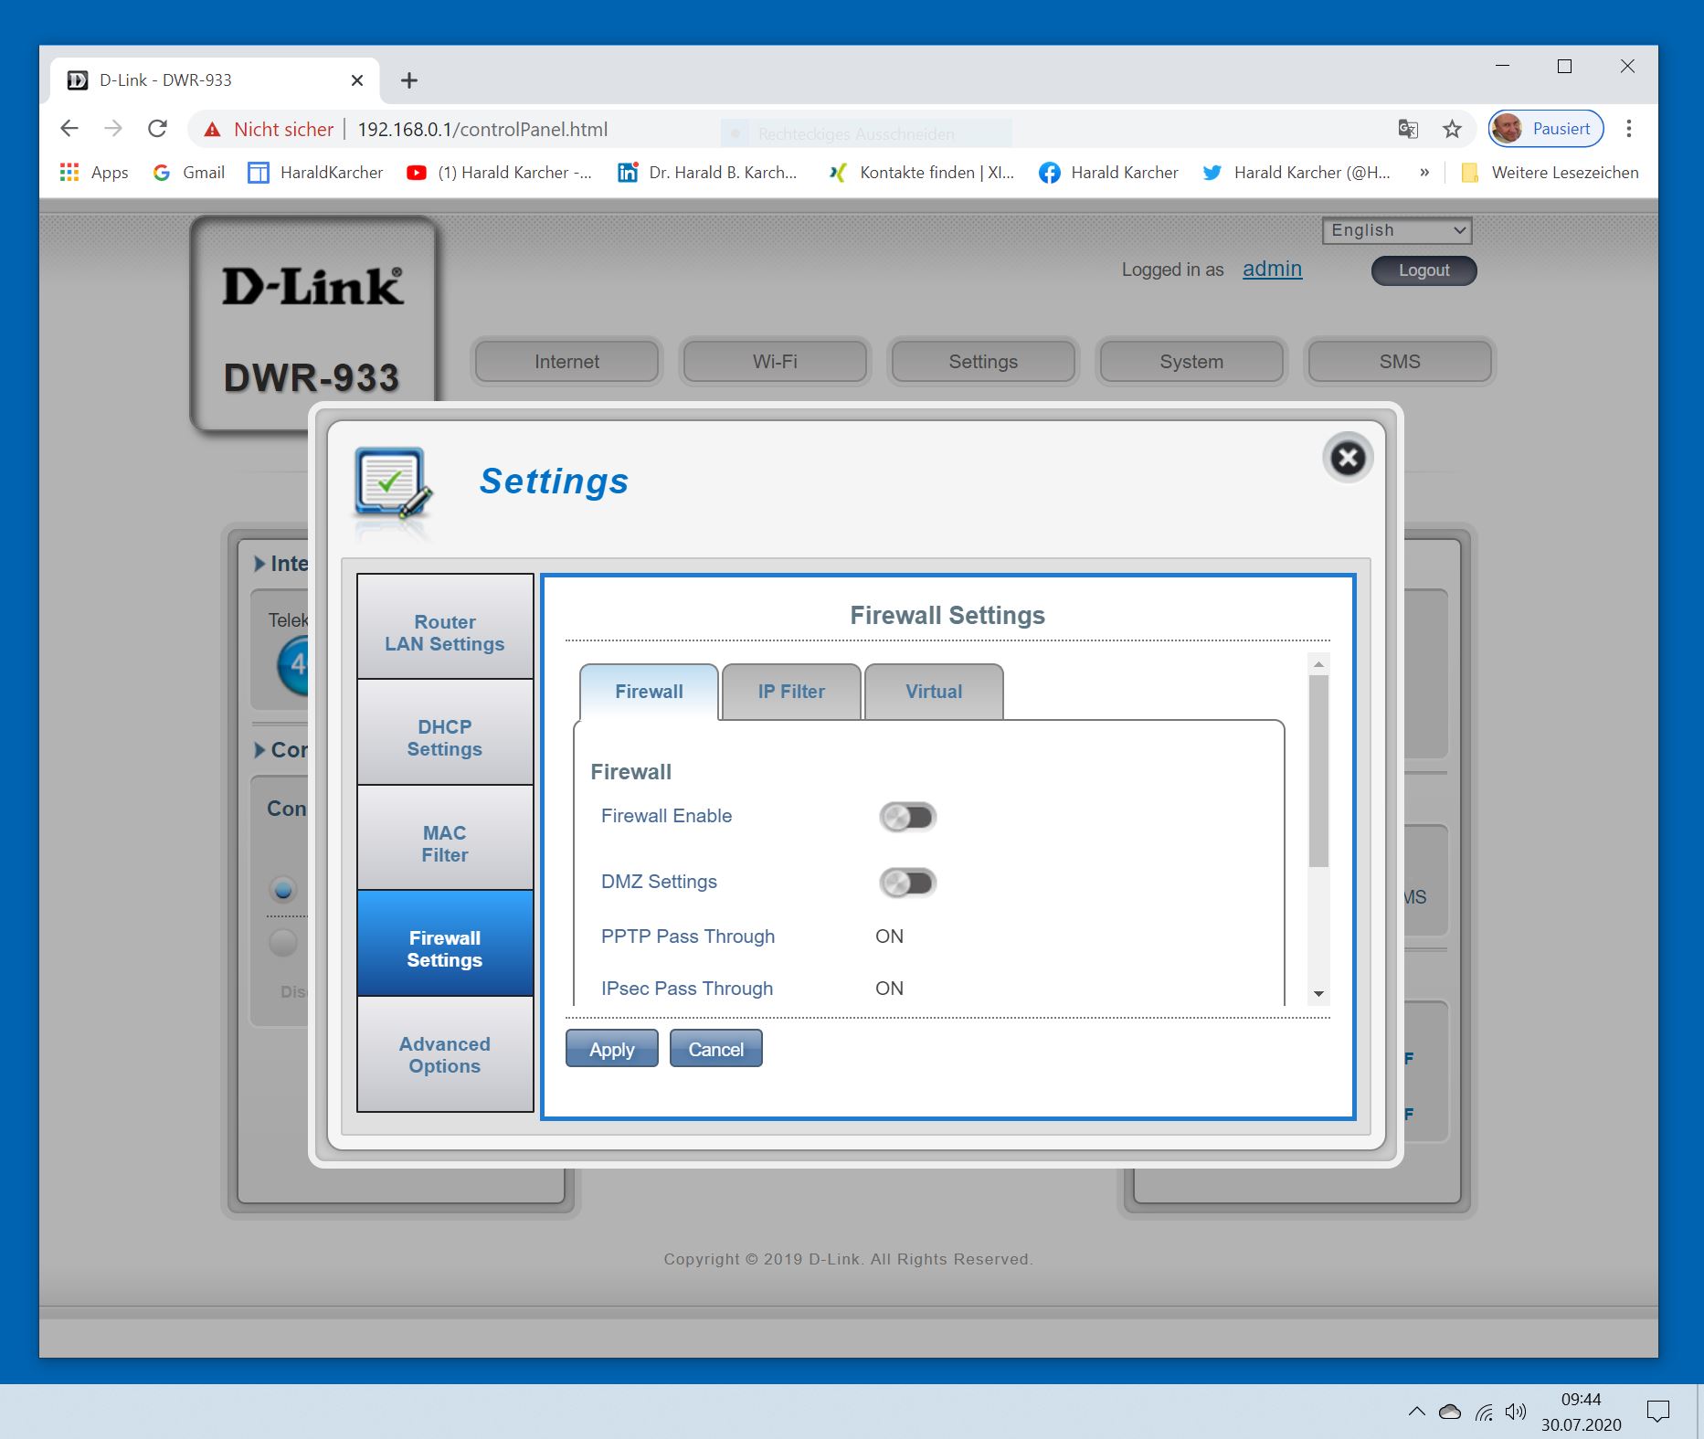Open the admin account link
1704x1439 pixels.
pos(1272,269)
